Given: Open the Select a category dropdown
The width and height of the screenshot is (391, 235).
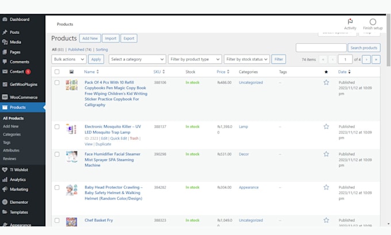Looking at the screenshot, I should (137, 59).
